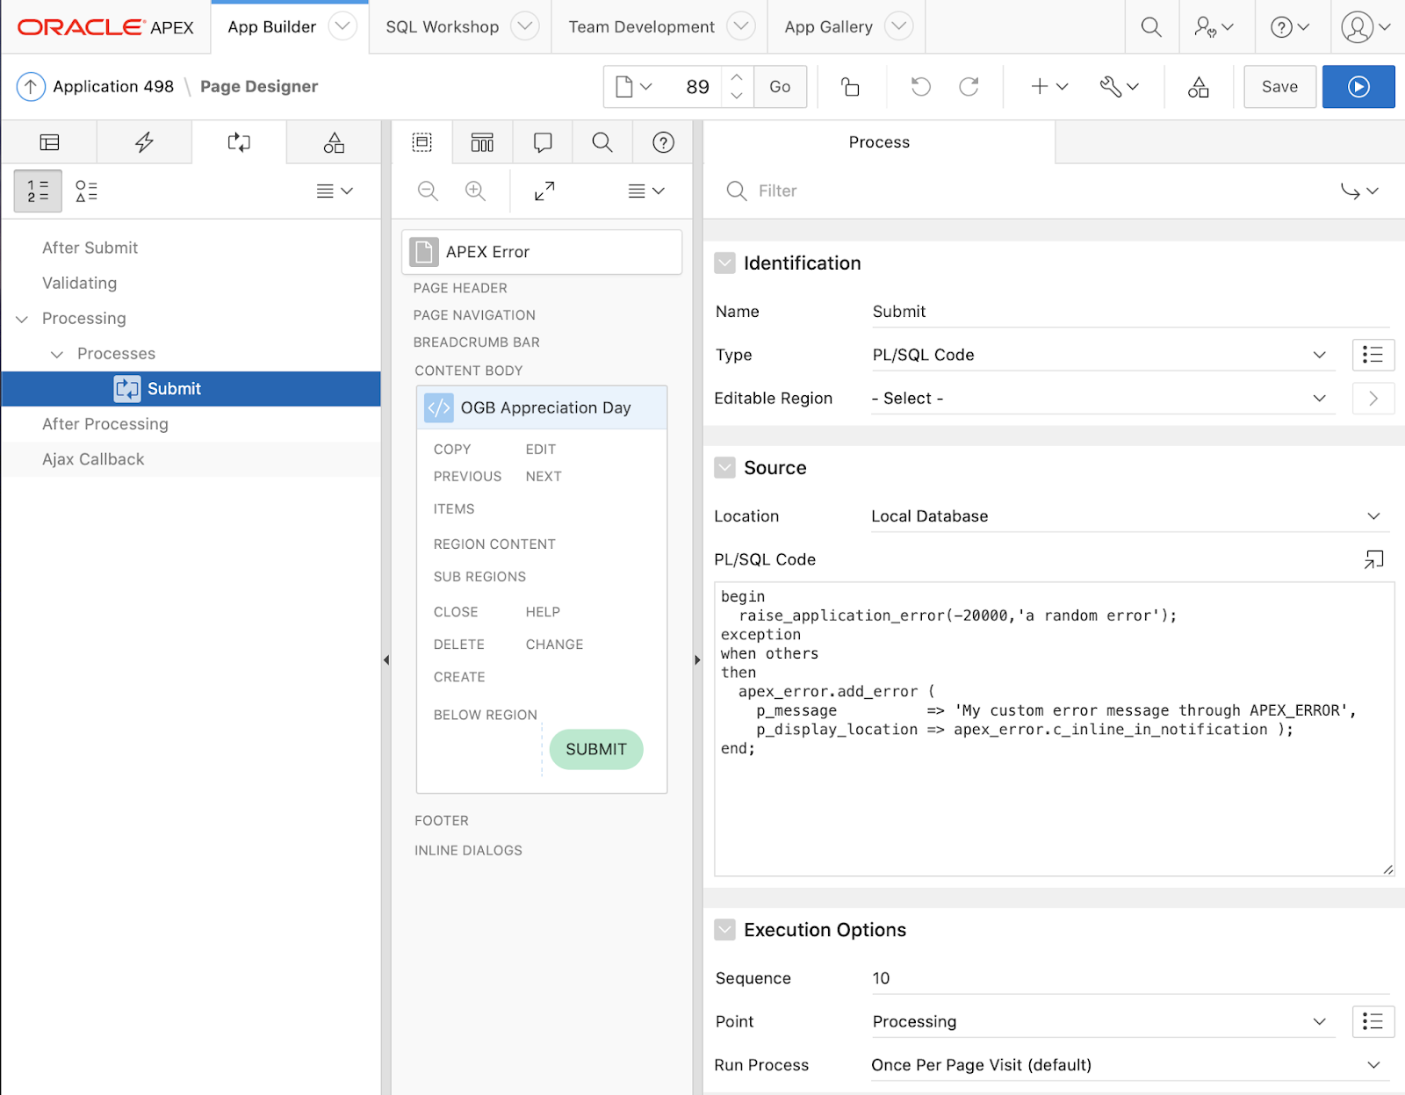
Task: Collapse the Identification section
Action: 724,263
